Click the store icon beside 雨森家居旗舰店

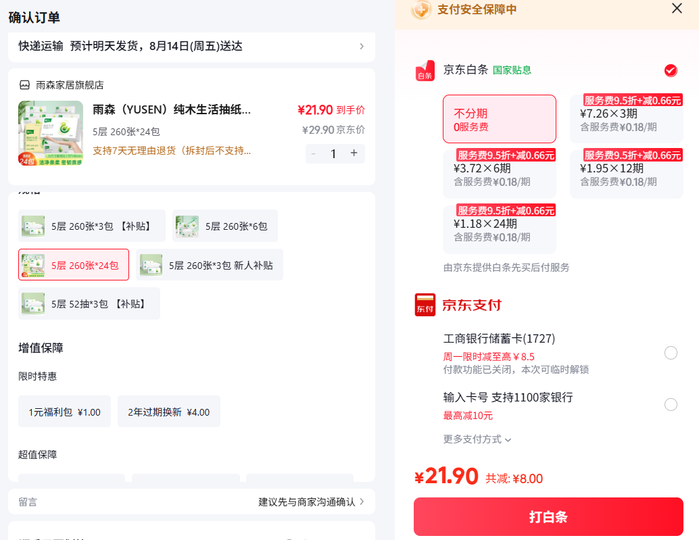[24, 84]
